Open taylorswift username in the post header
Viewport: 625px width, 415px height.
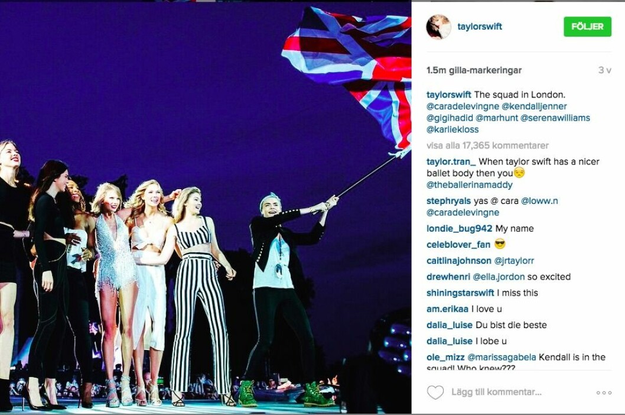(x=480, y=27)
